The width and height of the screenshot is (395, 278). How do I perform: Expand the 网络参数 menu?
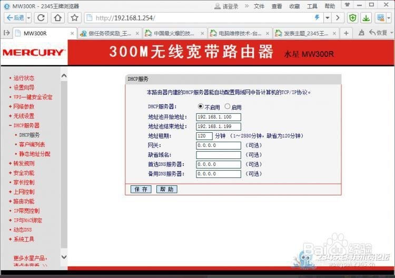click(24, 106)
